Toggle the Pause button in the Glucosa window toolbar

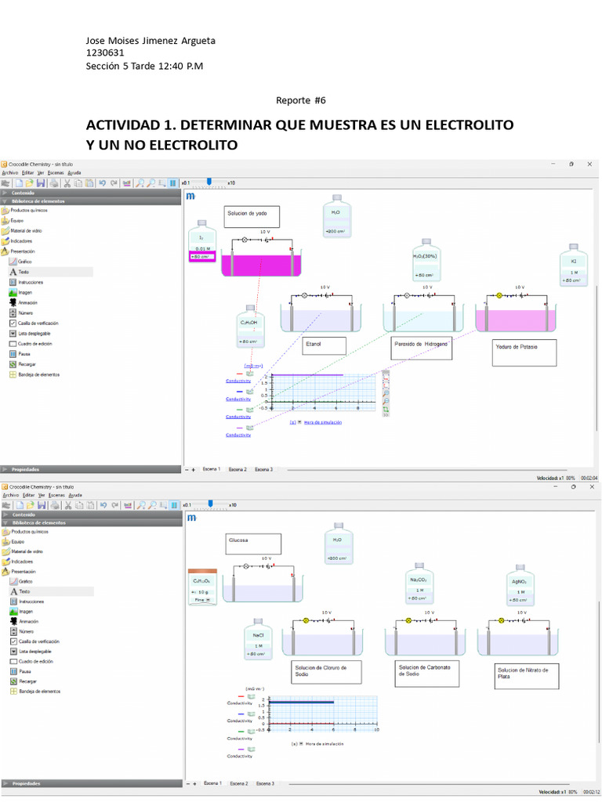pyautogui.click(x=173, y=505)
